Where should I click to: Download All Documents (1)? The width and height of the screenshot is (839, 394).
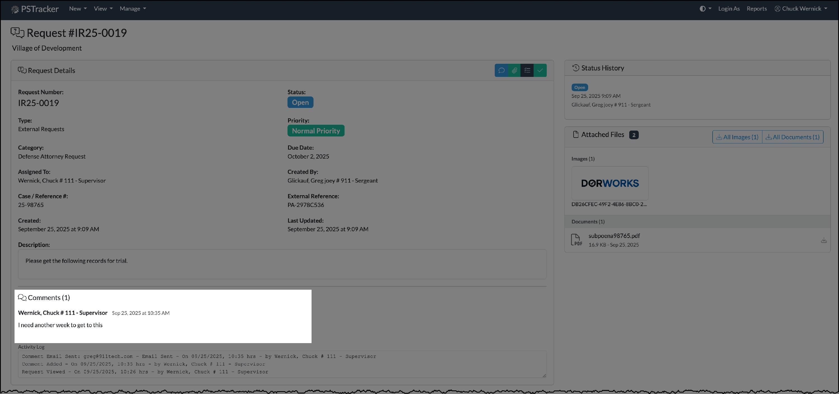point(792,137)
